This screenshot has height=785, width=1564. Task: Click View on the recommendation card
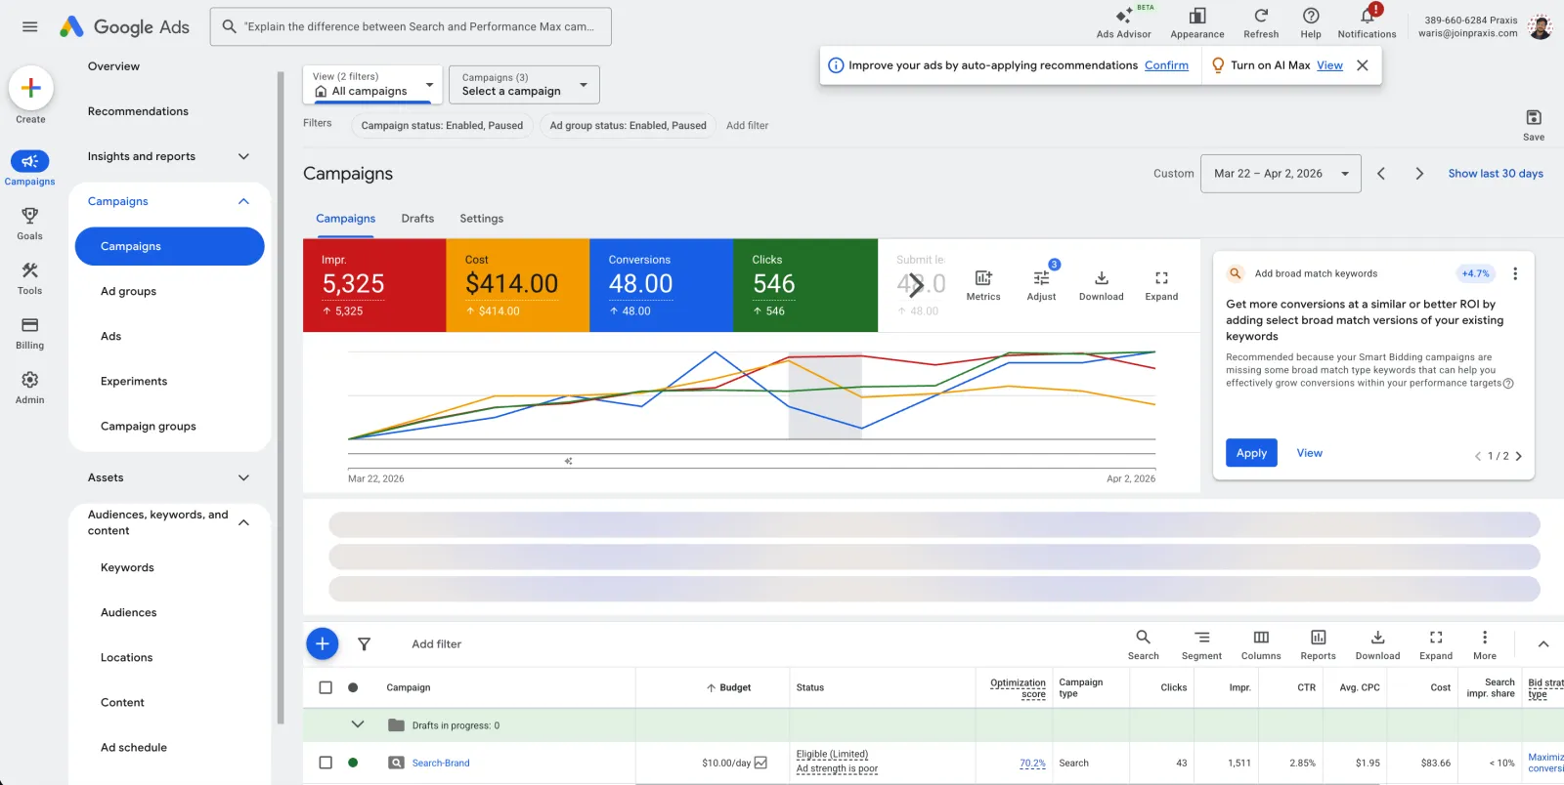click(1309, 453)
